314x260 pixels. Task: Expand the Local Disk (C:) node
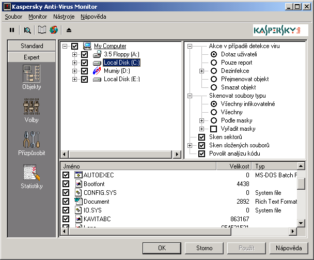pos(74,63)
